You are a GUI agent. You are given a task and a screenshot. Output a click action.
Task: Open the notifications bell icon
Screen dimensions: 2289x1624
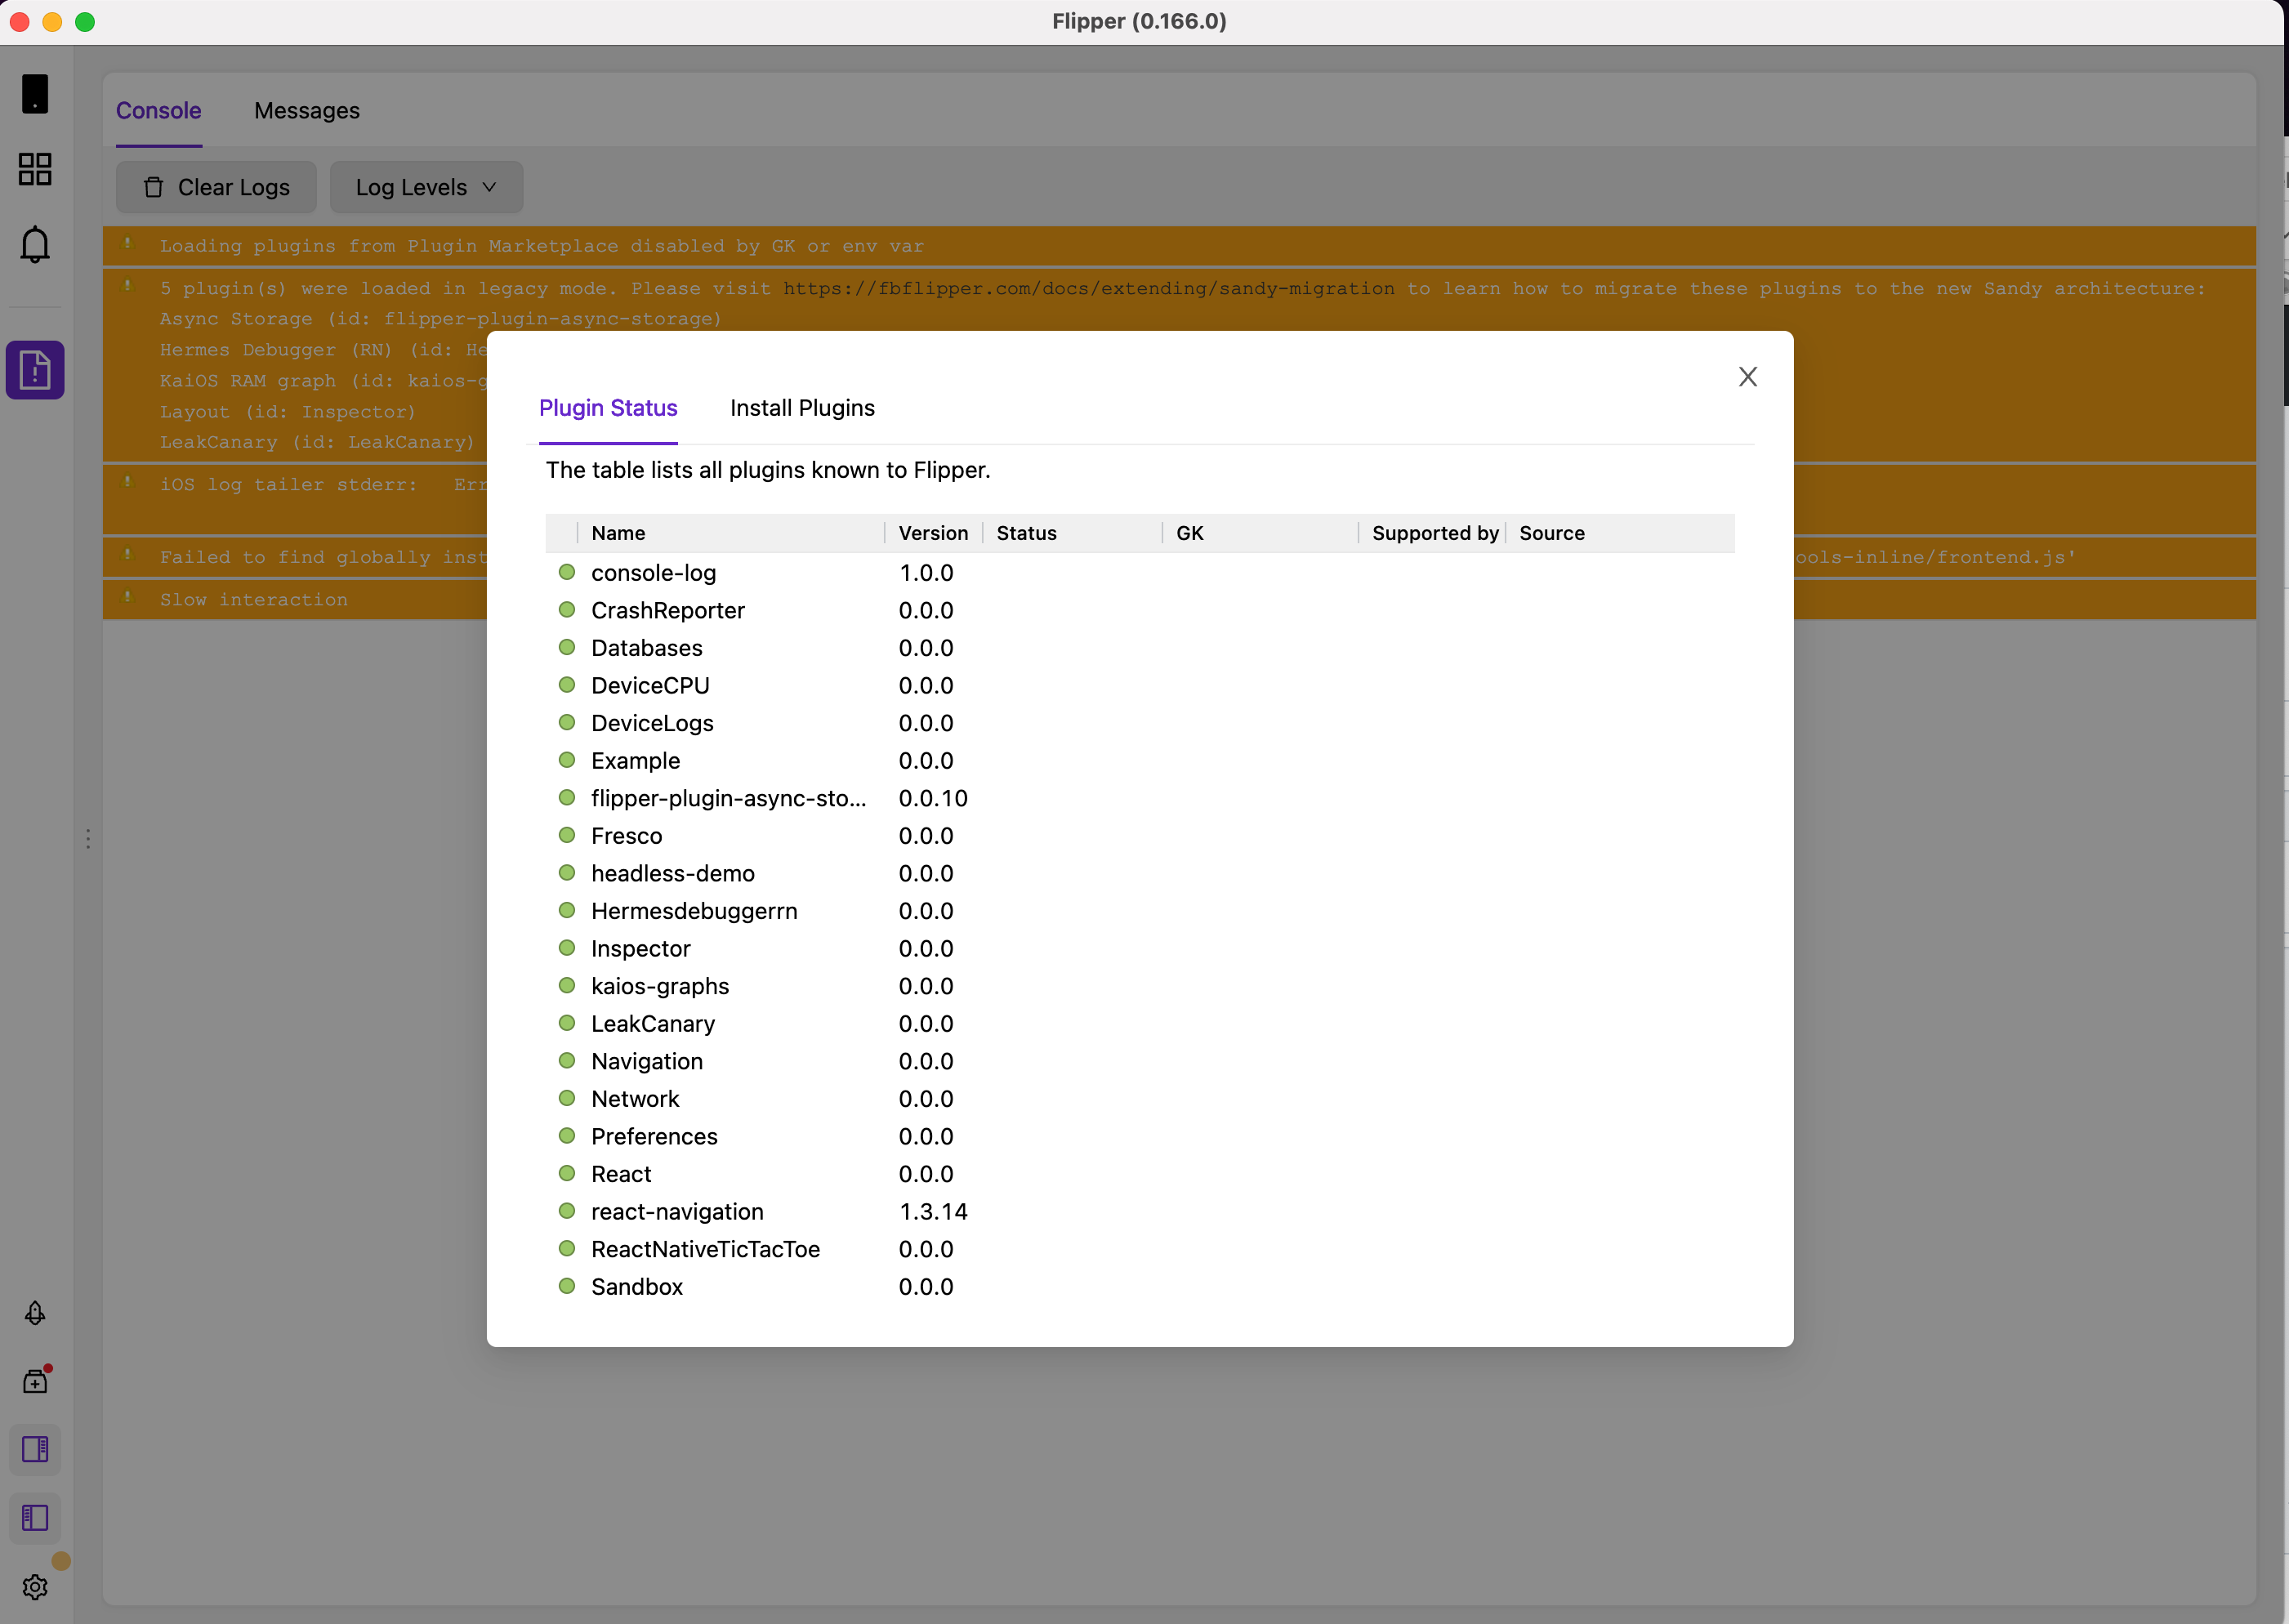pos(35,244)
